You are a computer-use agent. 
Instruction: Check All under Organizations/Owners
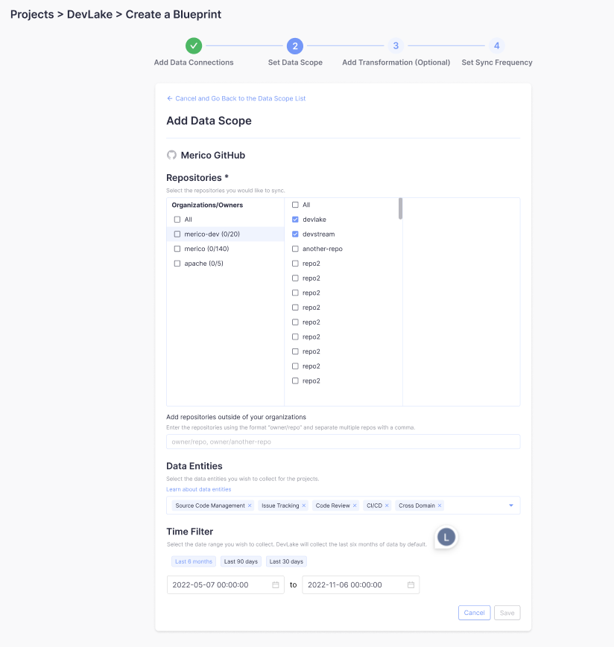[177, 220]
